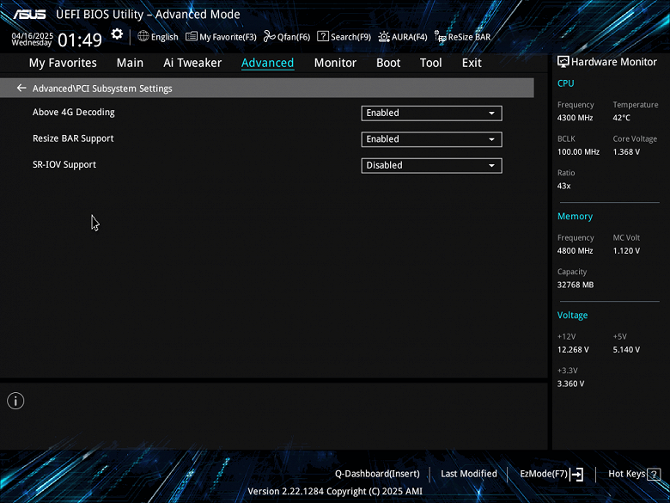The height and width of the screenshot is (503, 670).
Task: Open the Monitor tab
Action: pos(335,63)
